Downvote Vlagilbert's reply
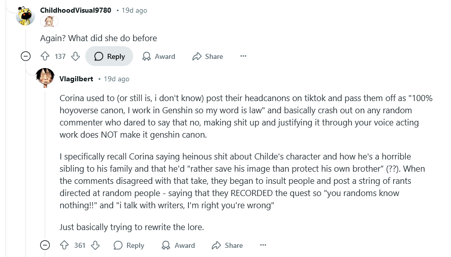 pyautogui.click(x=95, y=245)
